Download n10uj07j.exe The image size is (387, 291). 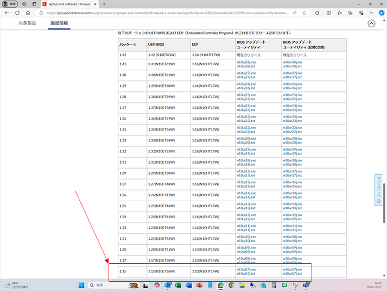pyautogui.click(x=246, y=269)
